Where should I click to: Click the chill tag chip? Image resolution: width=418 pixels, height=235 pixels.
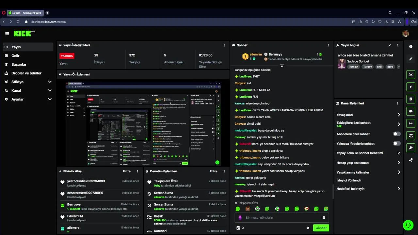pyautogui.click(x=379, y=67)
